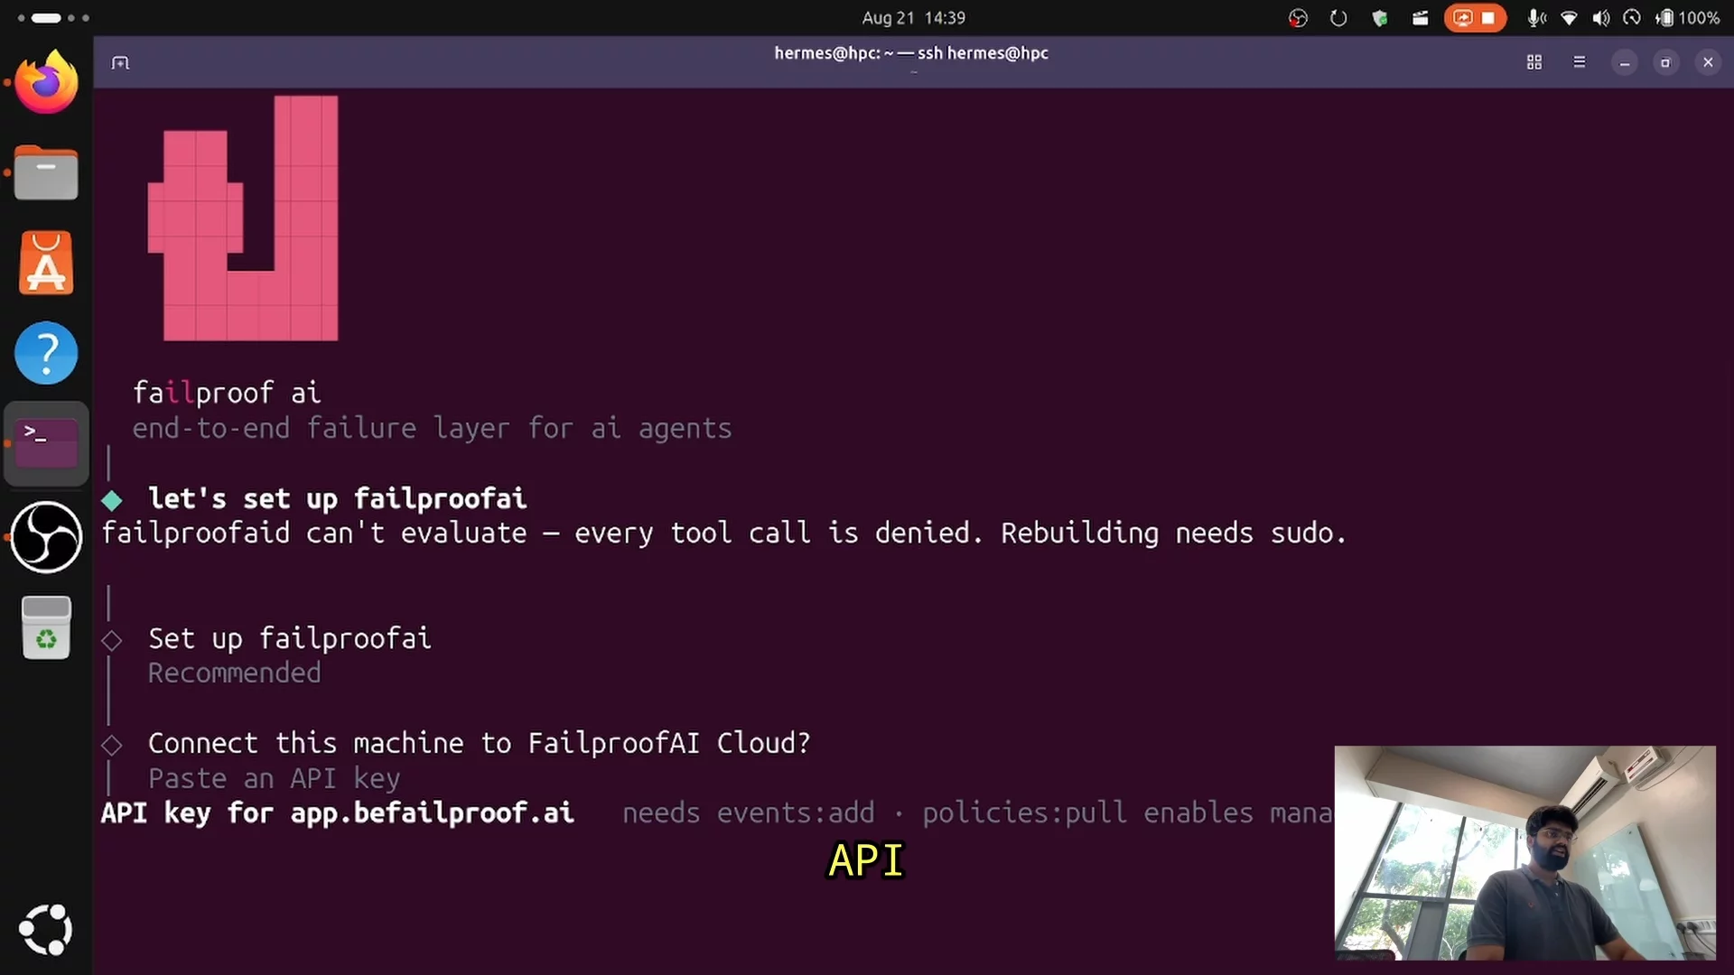Click the 'API key for app.befailproof.ai' prompt
1734x975 pixels.
[x=337, y=812]
